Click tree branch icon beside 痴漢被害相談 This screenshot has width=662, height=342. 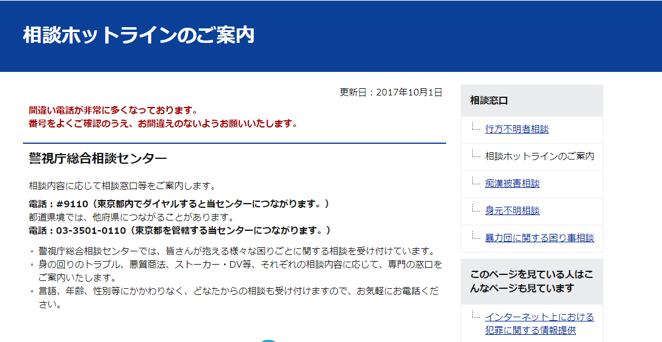(x=475, y=181)
